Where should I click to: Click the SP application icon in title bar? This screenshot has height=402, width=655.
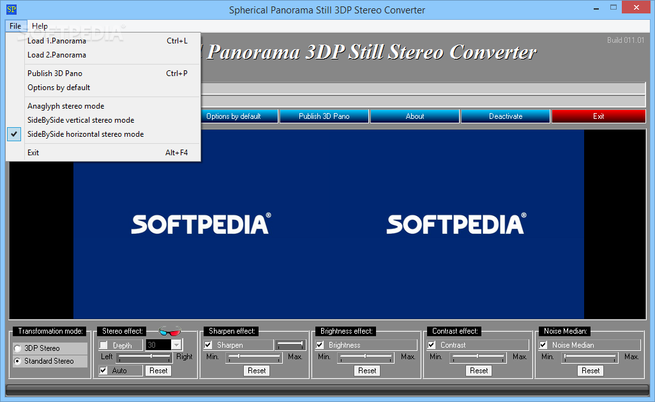[x=11, y=9]
